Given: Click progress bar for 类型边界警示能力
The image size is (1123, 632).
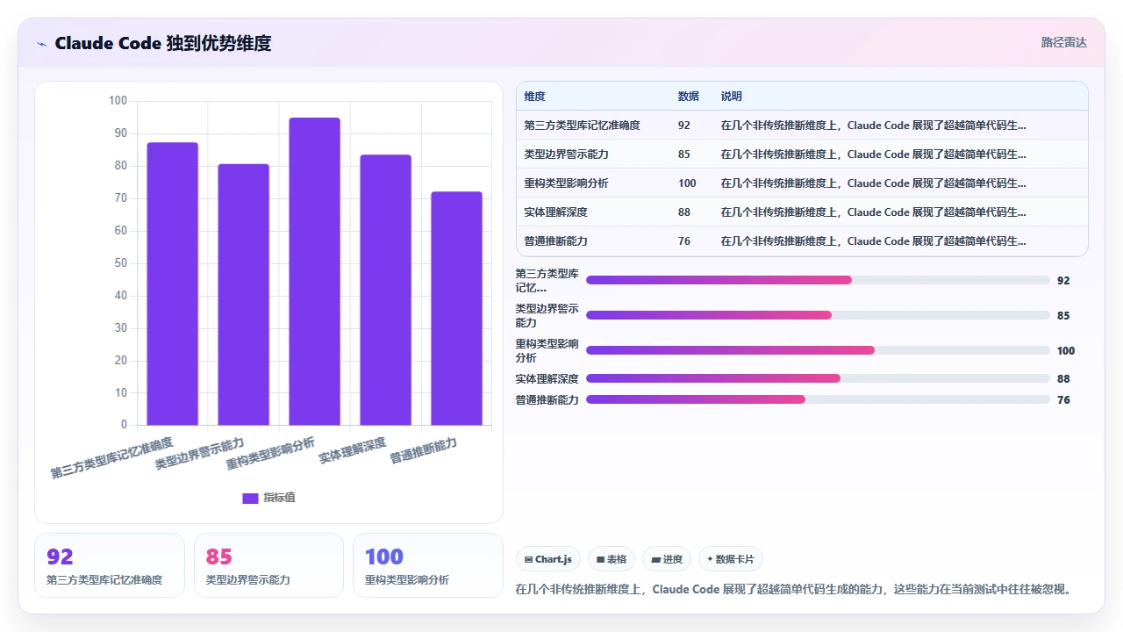Looking at the screenshot, I should (818, 315).
